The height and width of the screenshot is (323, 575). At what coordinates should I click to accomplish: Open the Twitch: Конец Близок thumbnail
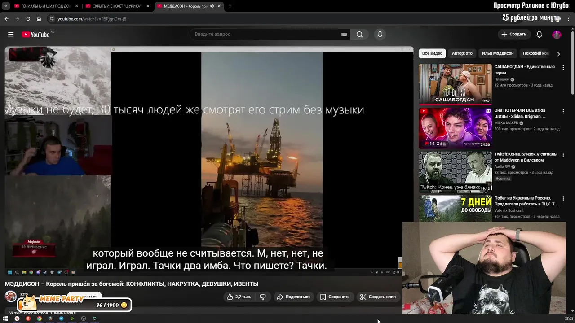[455, 172]
